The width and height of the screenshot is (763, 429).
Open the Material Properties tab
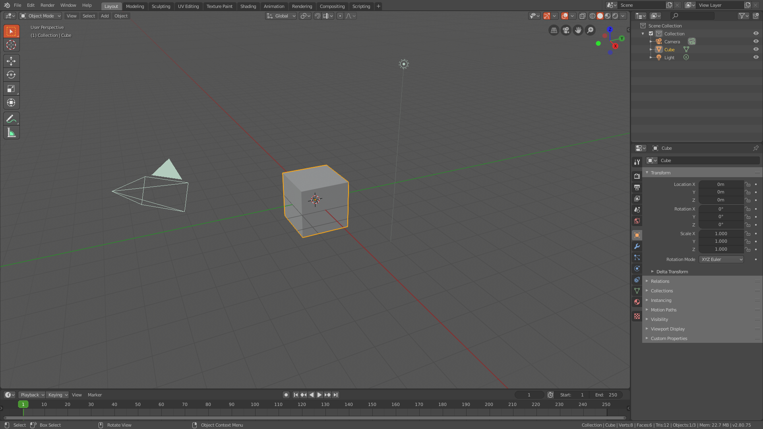(x=637, y=301)
